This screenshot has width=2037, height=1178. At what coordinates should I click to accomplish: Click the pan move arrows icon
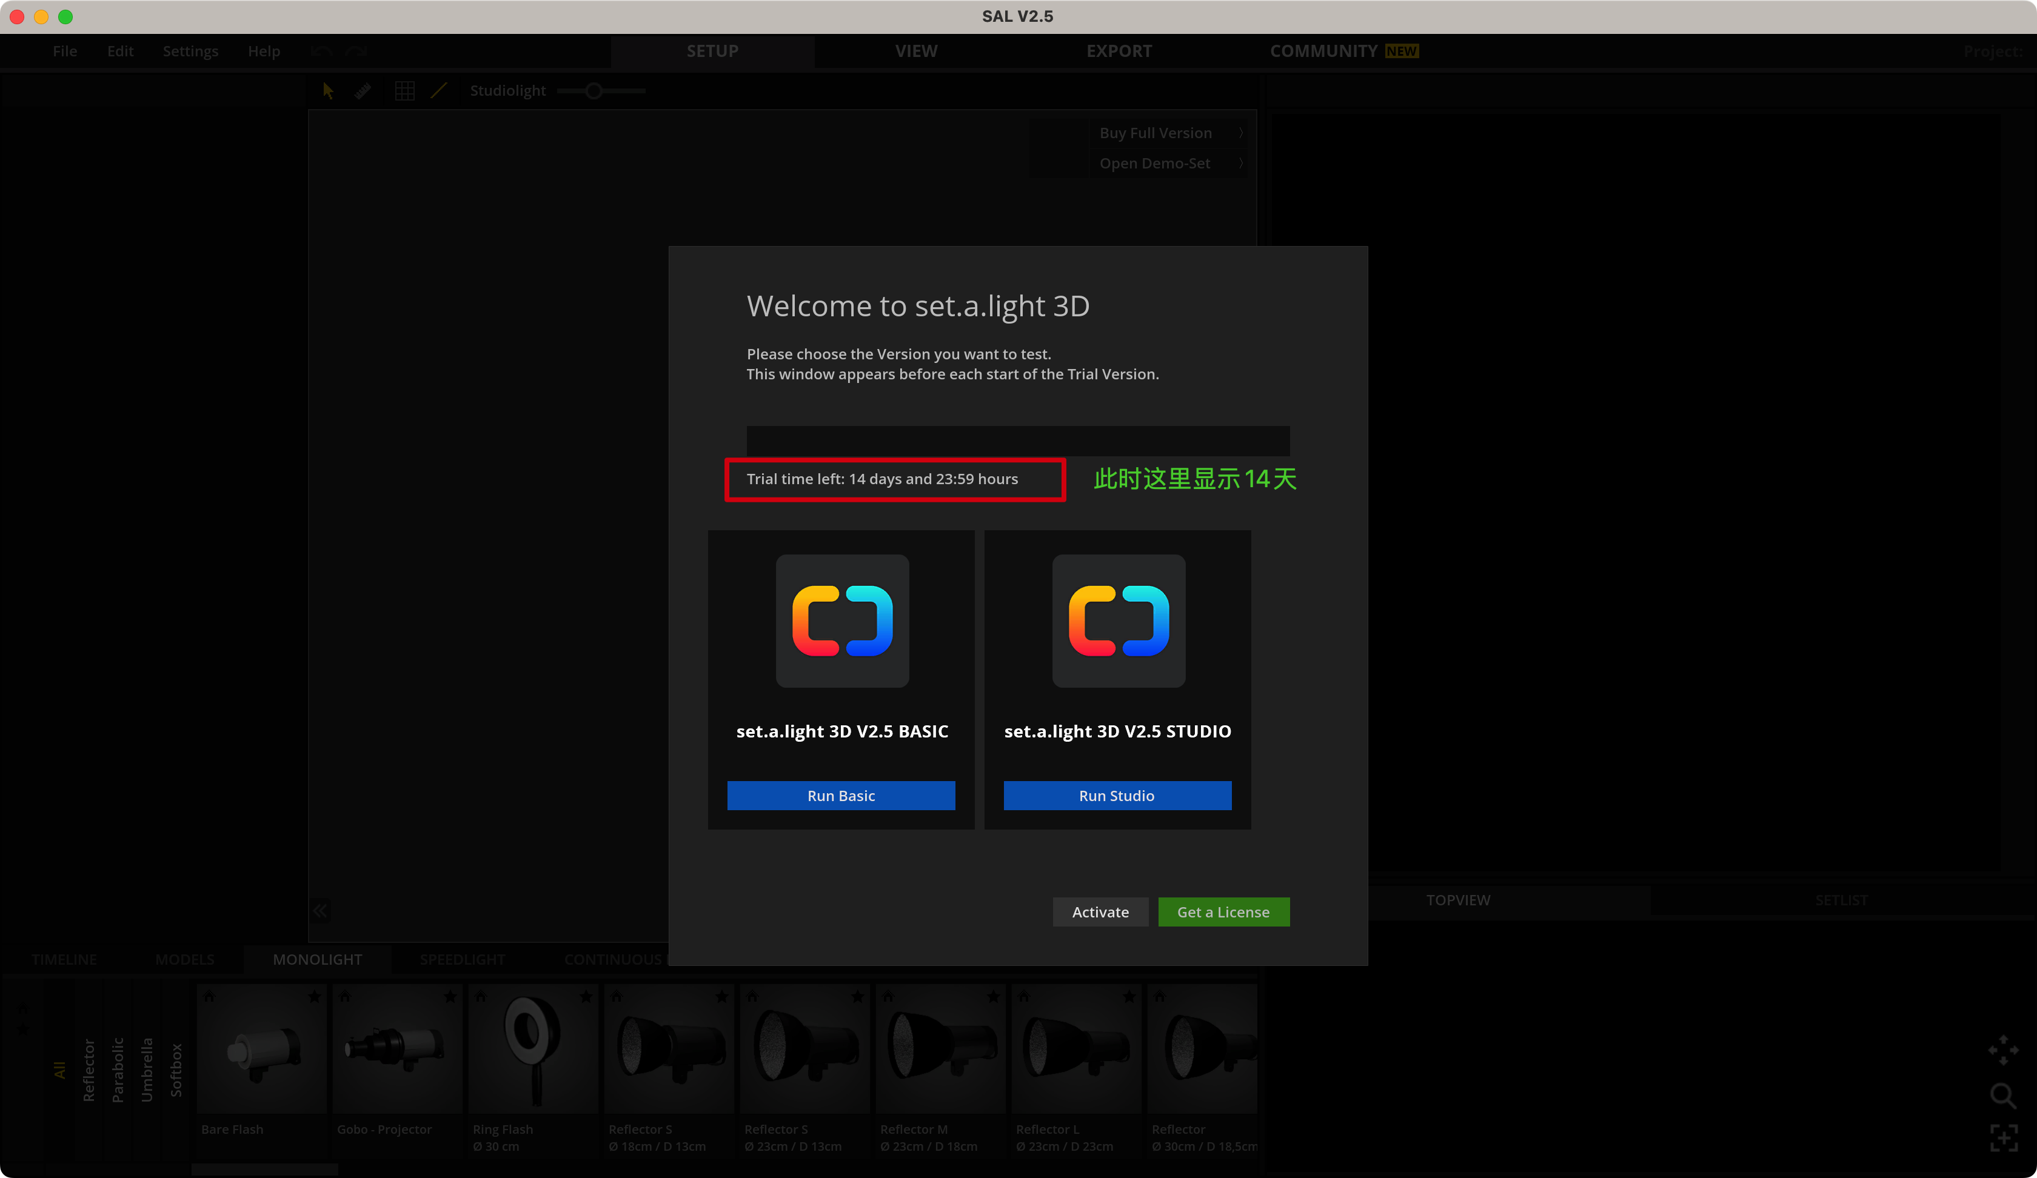coord(2003,1050)
